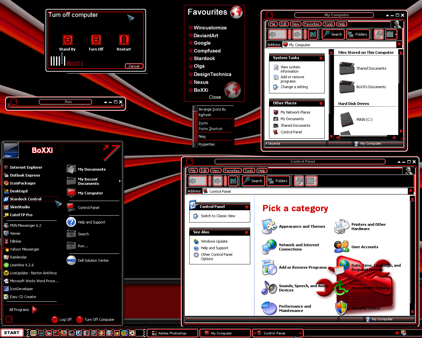Open the File menu in My Computer window
The height and width of the screenshot is (338, 422).
click(273, 24)
